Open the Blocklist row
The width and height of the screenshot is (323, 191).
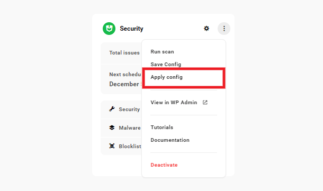coord(121,146)
